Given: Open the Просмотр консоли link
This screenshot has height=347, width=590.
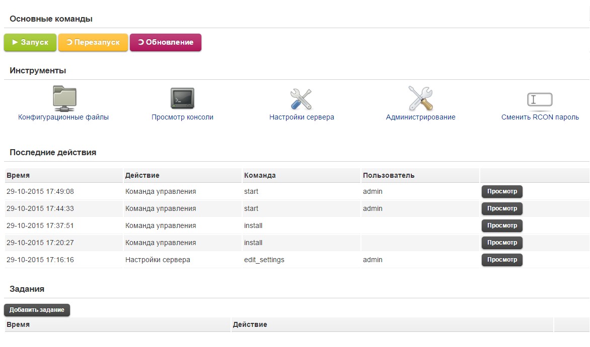Looking at the screenshot, I should click(x=182, y=117).
